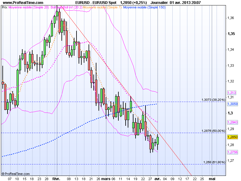The image size is (241, 181).
Task: Click the date 01 avr. 2013 20:07
Action: point(185,3)
